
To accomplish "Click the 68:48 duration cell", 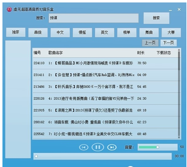I will coord(142,134).
